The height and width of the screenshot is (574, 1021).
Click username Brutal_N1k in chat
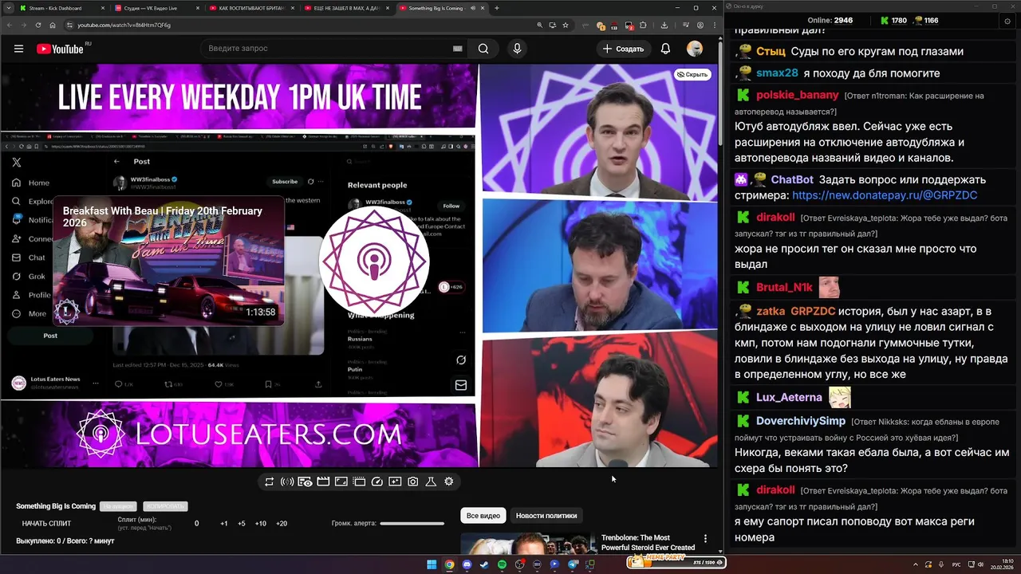[x=784, y=287]
